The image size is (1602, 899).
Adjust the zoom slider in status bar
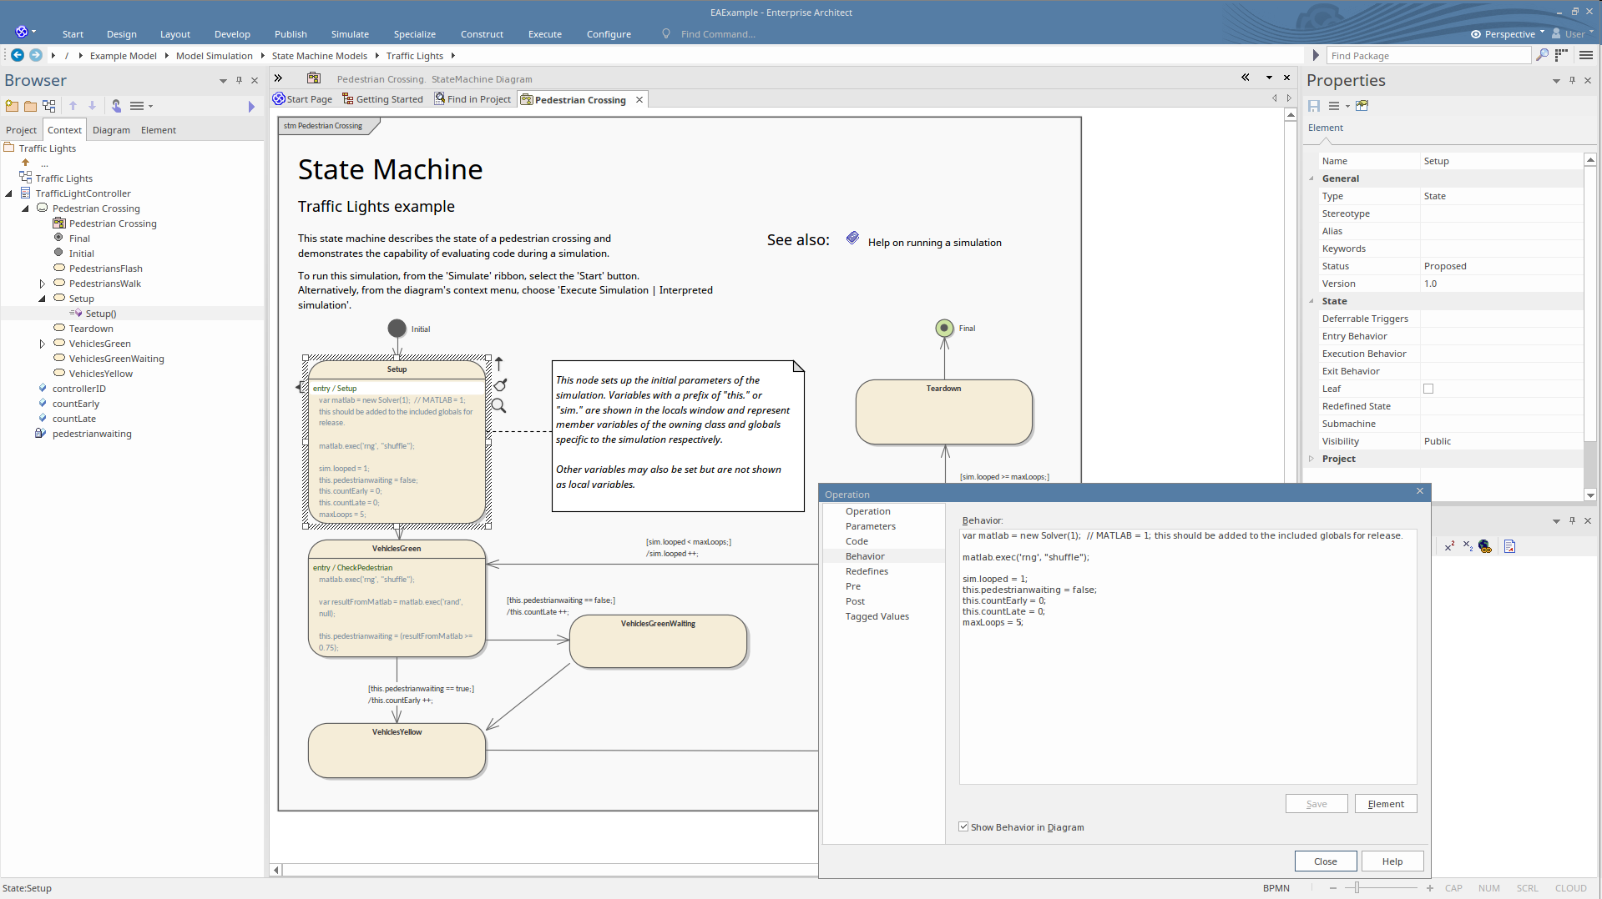[x=1357, y=888]
